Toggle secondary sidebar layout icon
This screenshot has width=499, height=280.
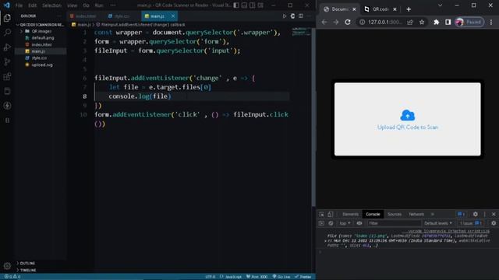[x=253, y=5]
